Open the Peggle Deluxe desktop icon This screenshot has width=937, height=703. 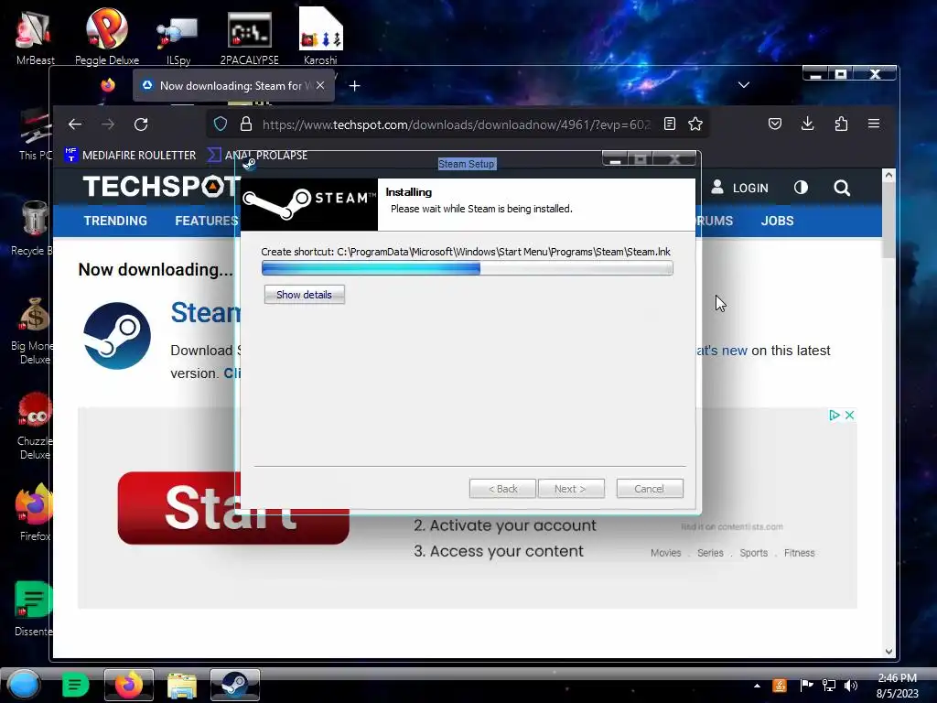(107, 36)
